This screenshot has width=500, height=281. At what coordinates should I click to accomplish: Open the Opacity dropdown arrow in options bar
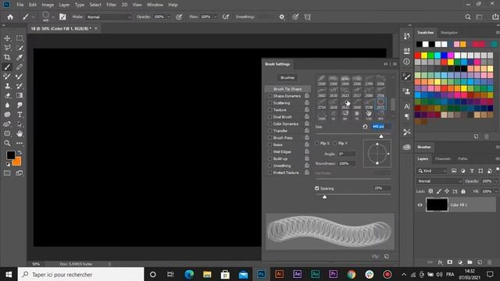pos(169,17)
